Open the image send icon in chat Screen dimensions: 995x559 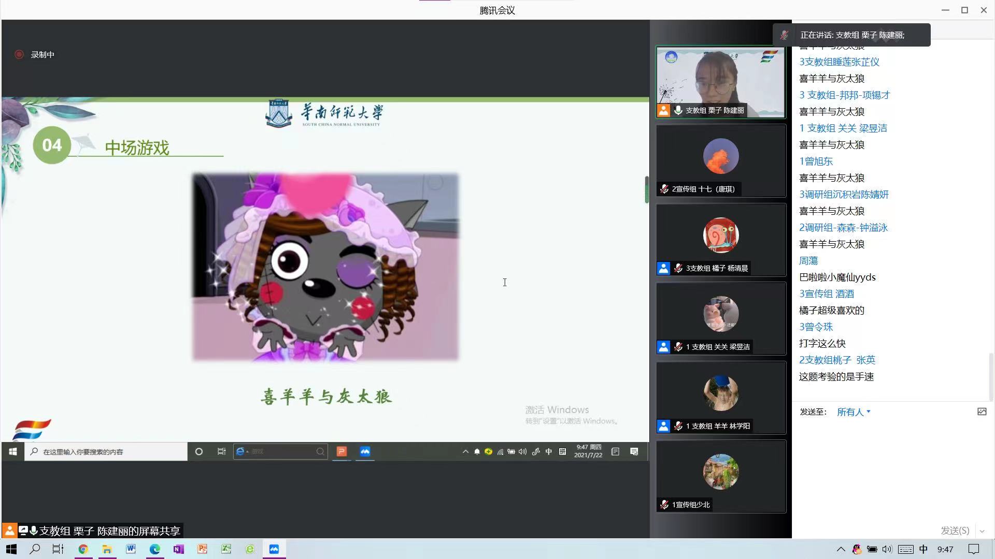tap(982, 411)
